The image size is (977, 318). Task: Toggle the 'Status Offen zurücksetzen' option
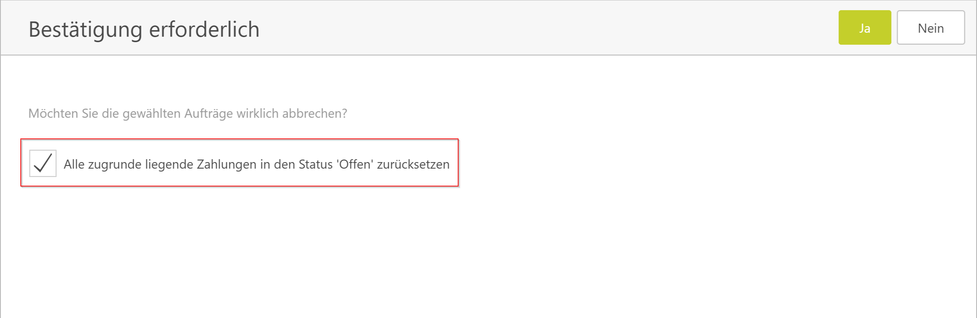coord(43,163)
